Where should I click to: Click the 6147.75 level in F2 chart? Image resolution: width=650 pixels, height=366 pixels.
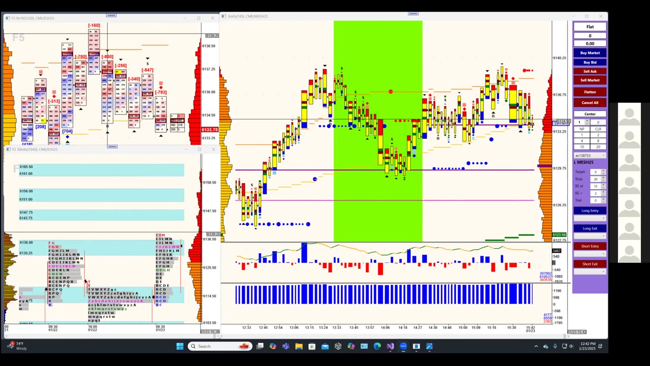(x=26, y=213)
